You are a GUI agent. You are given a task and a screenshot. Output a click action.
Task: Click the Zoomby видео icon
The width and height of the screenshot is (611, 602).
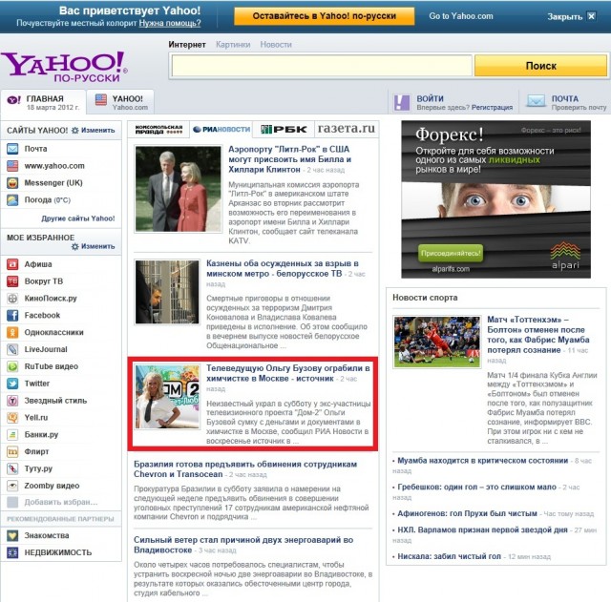(12, 486)
